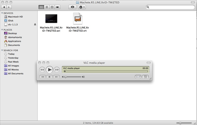The image size is (197, 125).
Task: Open VLC equalizer extended controls
Action: coord(138,77)
